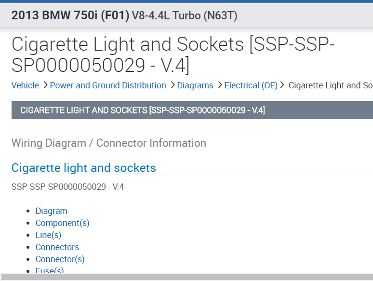Click the Cigarette light and sockets heading
373x281 pixels.
coord(83,168)
